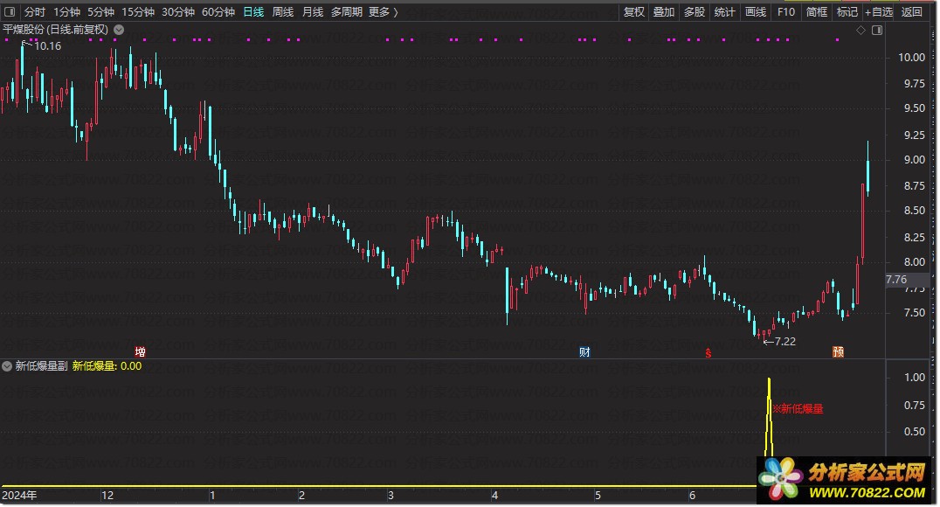Activate the 画线 drawing tool

click(x=756, y=12)
